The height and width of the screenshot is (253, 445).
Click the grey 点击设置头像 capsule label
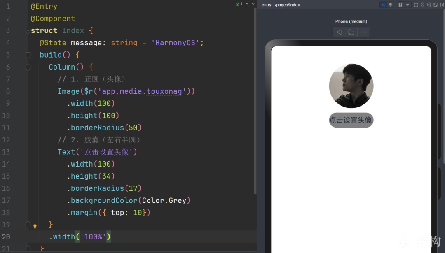351,120
